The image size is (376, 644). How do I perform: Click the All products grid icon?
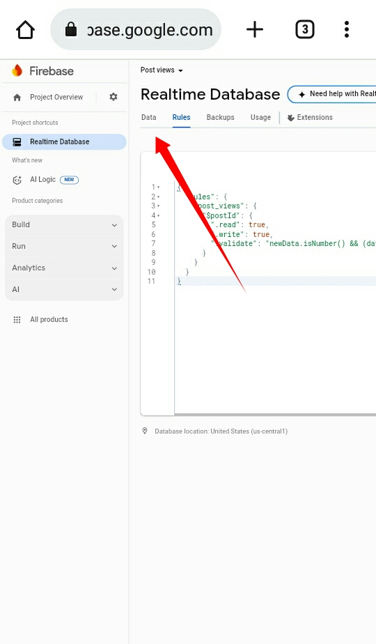point(17,319)
